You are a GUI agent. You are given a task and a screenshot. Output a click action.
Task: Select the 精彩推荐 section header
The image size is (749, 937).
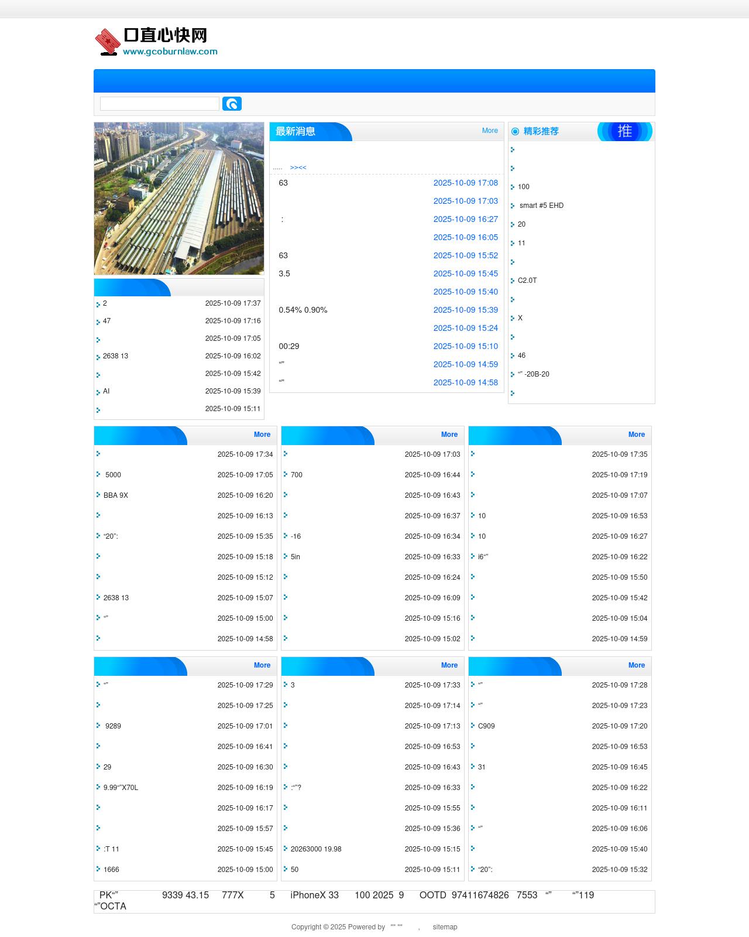(x=541, y=131)
